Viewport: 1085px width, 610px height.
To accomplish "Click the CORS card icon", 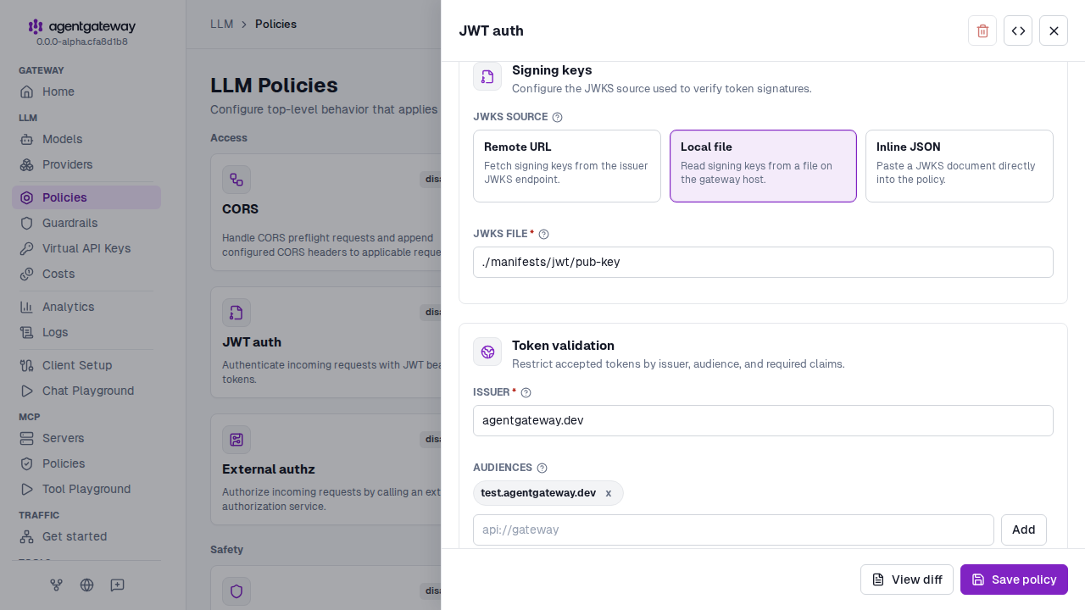I will (236, 180).
